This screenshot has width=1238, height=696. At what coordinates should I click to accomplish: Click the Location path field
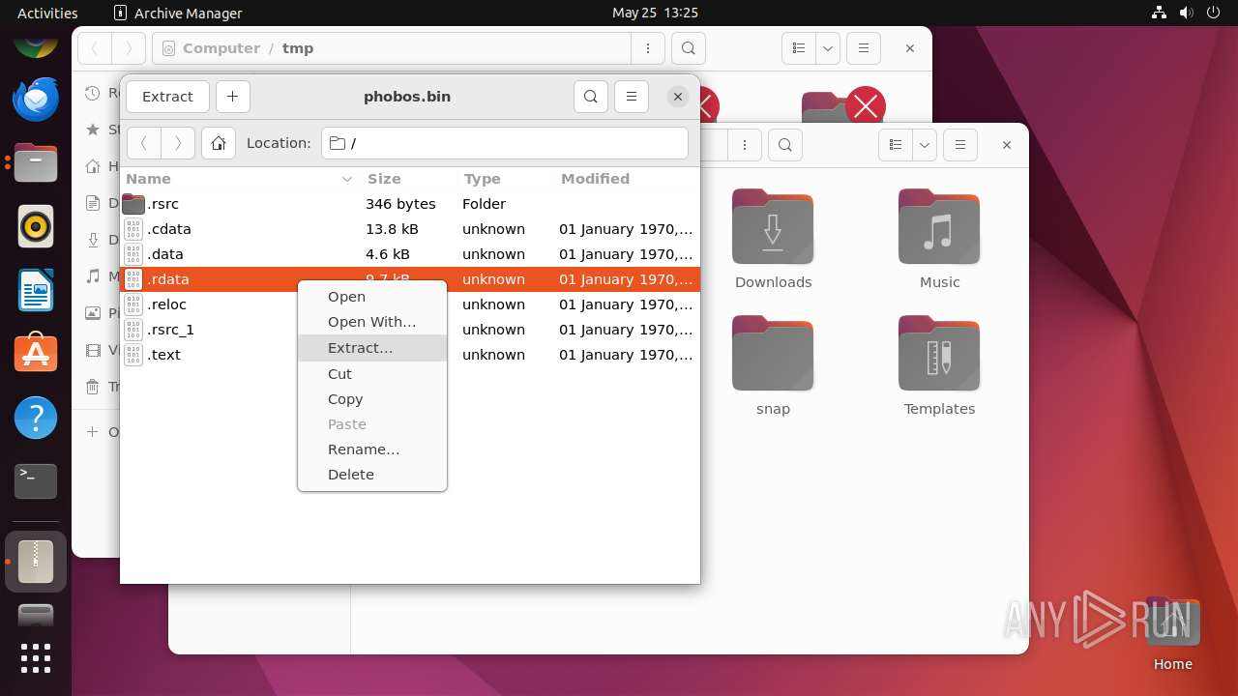(505, 143)
